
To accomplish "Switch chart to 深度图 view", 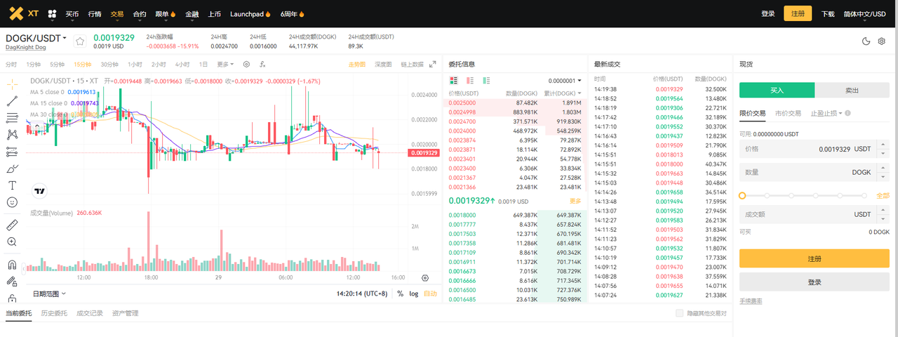I will tap(383, 64).
